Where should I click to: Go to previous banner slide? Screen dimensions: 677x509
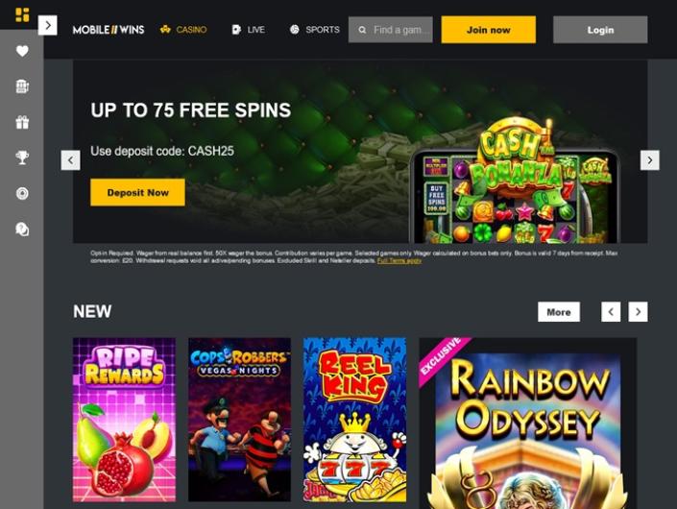[70, 160]
